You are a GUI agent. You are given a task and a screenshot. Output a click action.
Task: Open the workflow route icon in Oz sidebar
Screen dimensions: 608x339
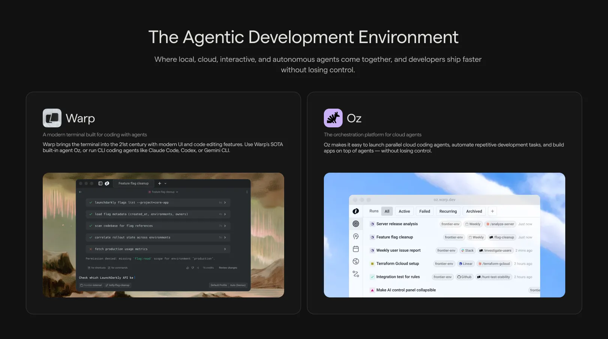tap(356, 274)
